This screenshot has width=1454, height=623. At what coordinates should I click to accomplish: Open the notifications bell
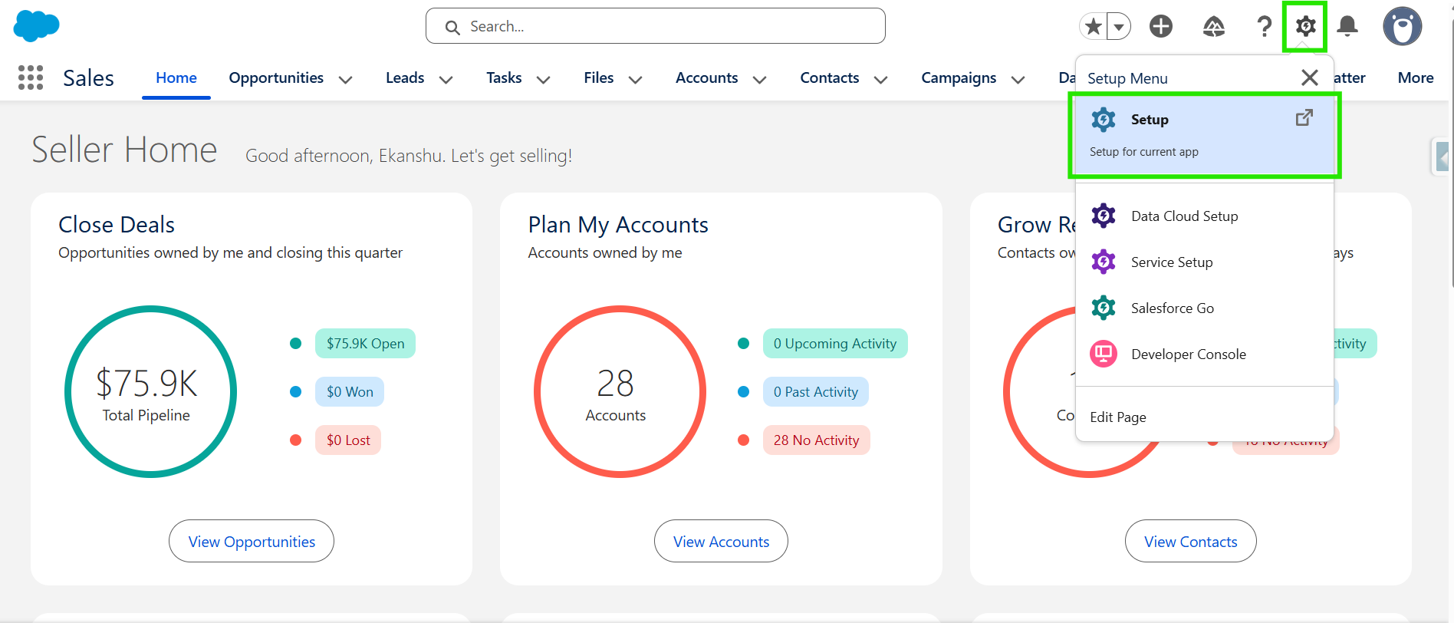[x=1347, y=26]
